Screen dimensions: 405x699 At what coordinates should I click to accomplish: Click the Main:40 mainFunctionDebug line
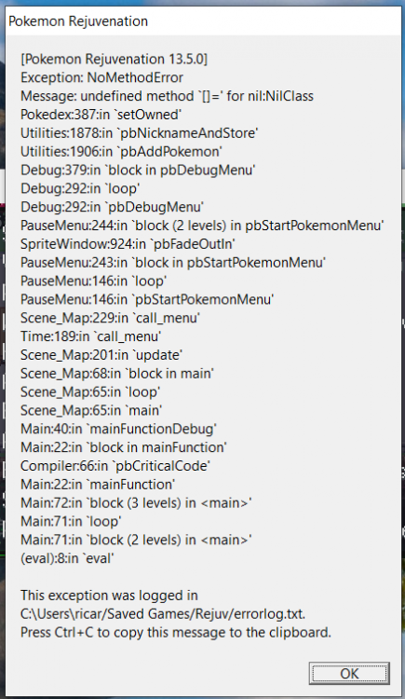[x=118, y=430]
